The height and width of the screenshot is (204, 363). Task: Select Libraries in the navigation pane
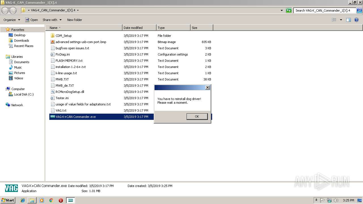(17, 57)
